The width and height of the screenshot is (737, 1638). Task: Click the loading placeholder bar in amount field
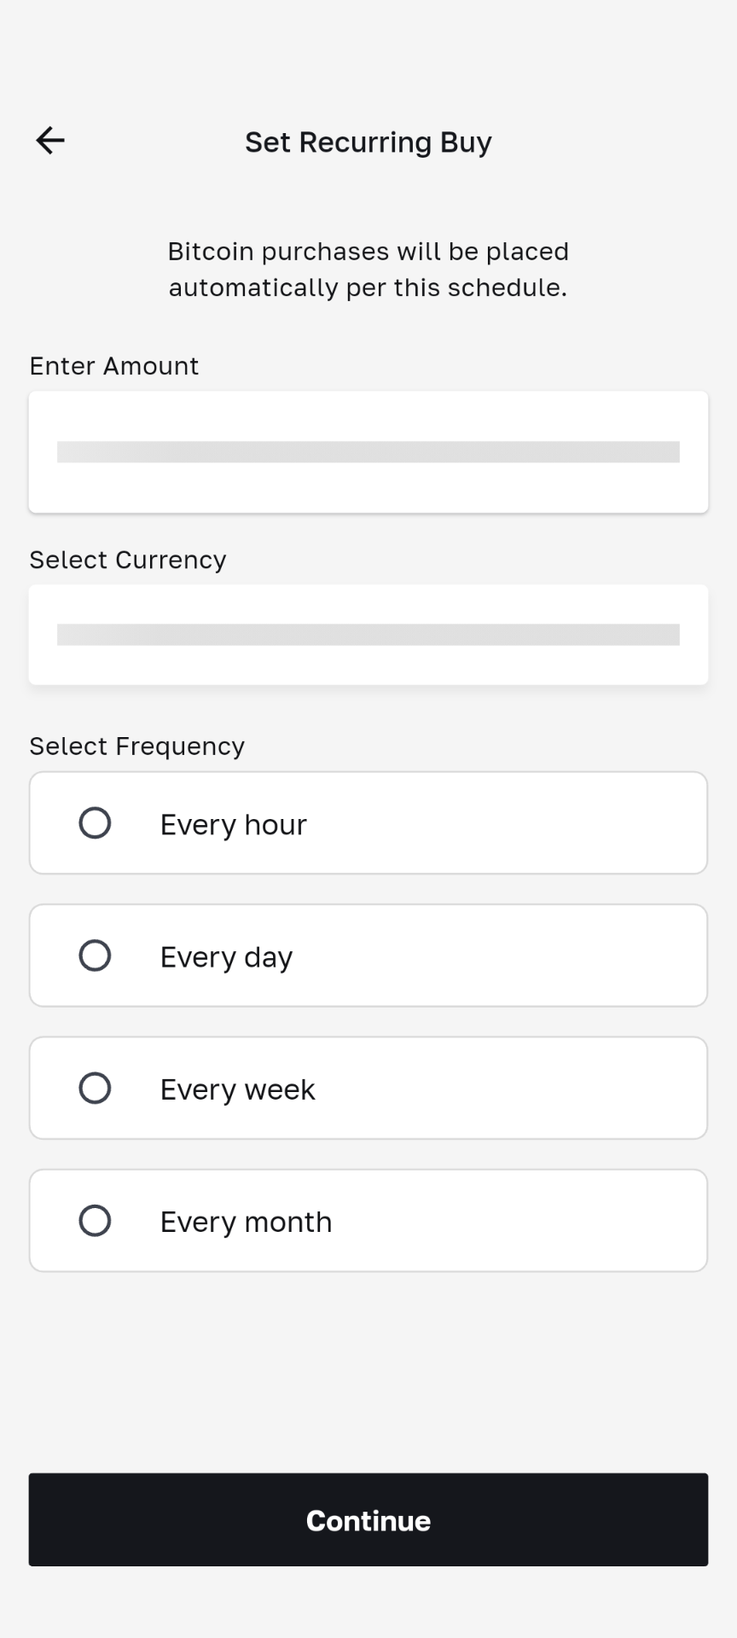[x=368, y=452]
